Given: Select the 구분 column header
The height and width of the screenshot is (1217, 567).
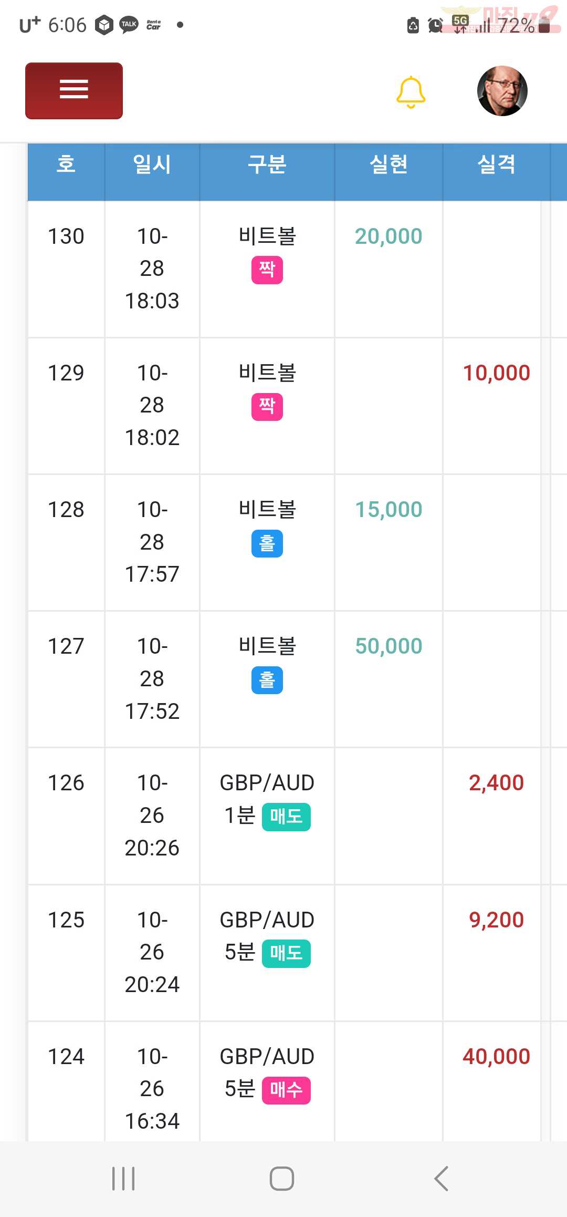Looking at the screenshot, I should tap(267, 164).
